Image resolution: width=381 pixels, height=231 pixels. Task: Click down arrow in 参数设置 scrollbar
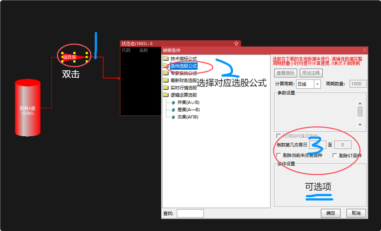(360, 124)
